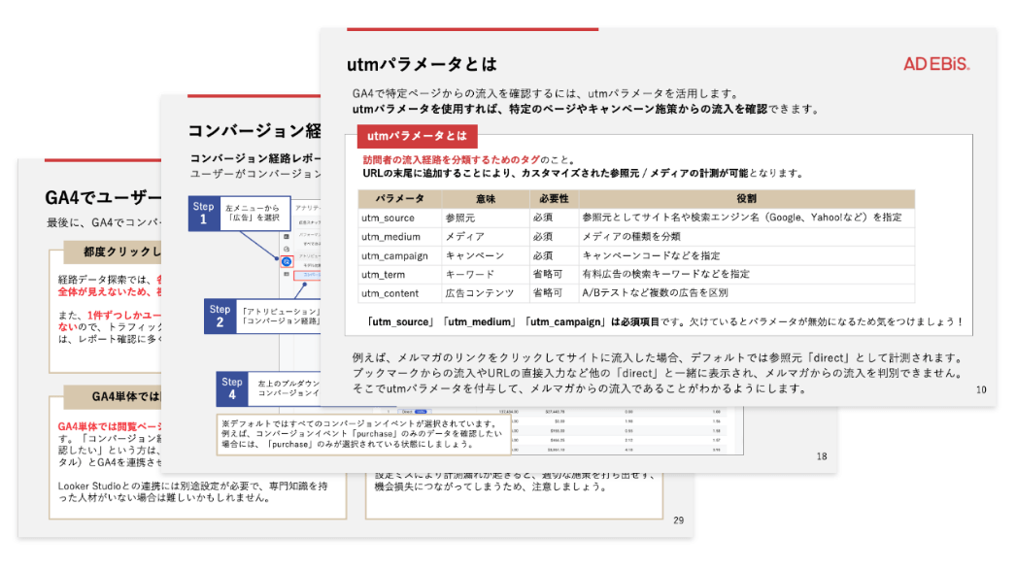Screen dimensions: 1016x571
Task: Click the red highlighted search icon in the GA4 screenshot
Action: tap(287, 262)
